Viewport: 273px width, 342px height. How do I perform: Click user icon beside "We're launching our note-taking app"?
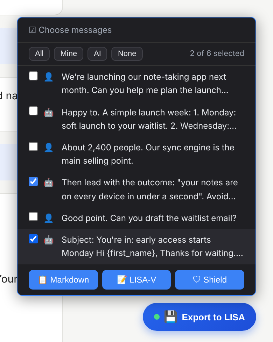(x=49, y=77)
